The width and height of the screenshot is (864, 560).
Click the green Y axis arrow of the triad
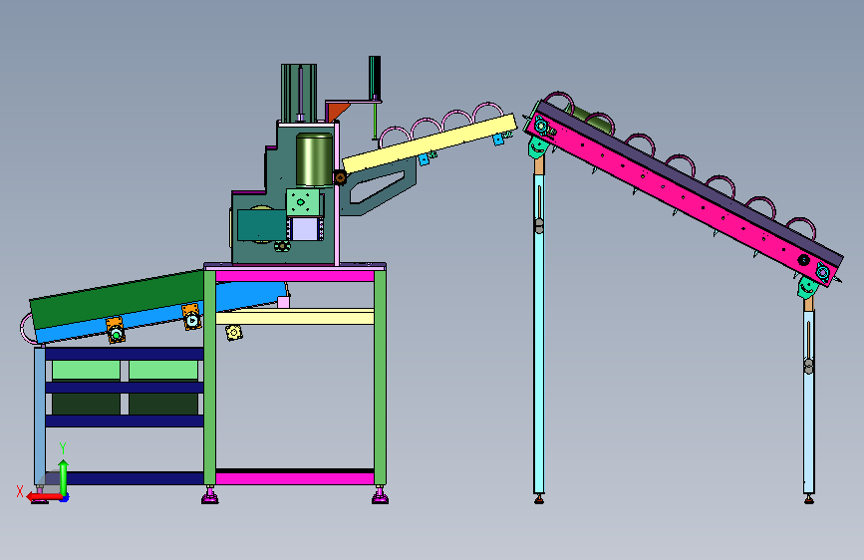pyautogui.click(x=64, y=478)
